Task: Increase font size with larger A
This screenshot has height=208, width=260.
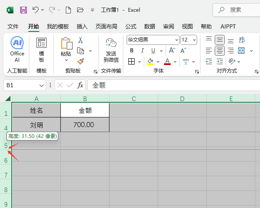Action: coord(172,50)
